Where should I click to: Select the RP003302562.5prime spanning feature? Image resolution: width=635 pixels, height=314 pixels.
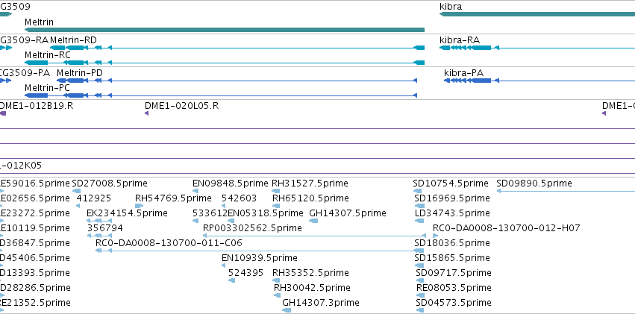(314, 236)
